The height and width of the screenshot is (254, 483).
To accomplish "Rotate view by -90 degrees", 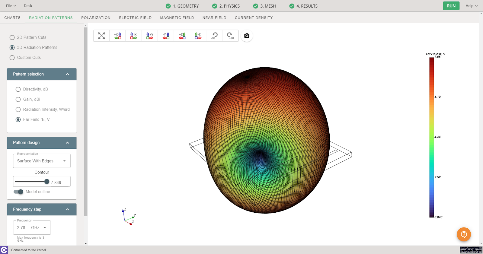I will pos(214,36).
